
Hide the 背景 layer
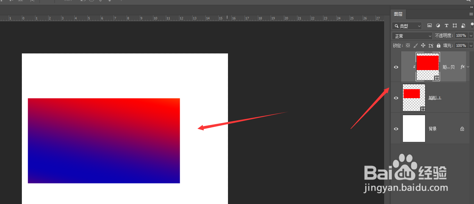click(396, 129)
